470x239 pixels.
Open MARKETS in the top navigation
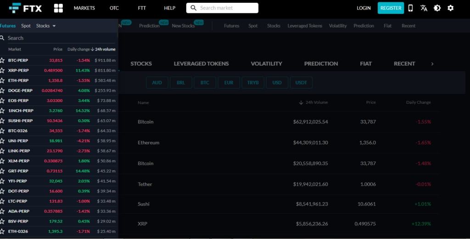[84, 8]
